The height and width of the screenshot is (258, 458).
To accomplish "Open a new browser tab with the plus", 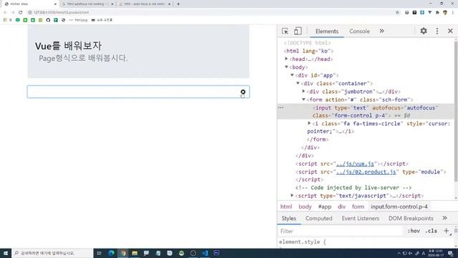I will [x=178, y=4].
